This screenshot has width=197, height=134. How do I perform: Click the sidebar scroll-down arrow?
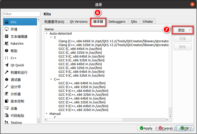pyautogui.click(x=39, y=122)
